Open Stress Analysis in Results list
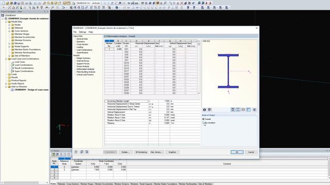This screenshot has width=330, height=185. pyautogui.click(x=83, y=66)
